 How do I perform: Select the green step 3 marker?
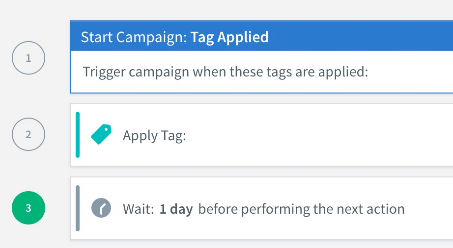tap(28, 208)
